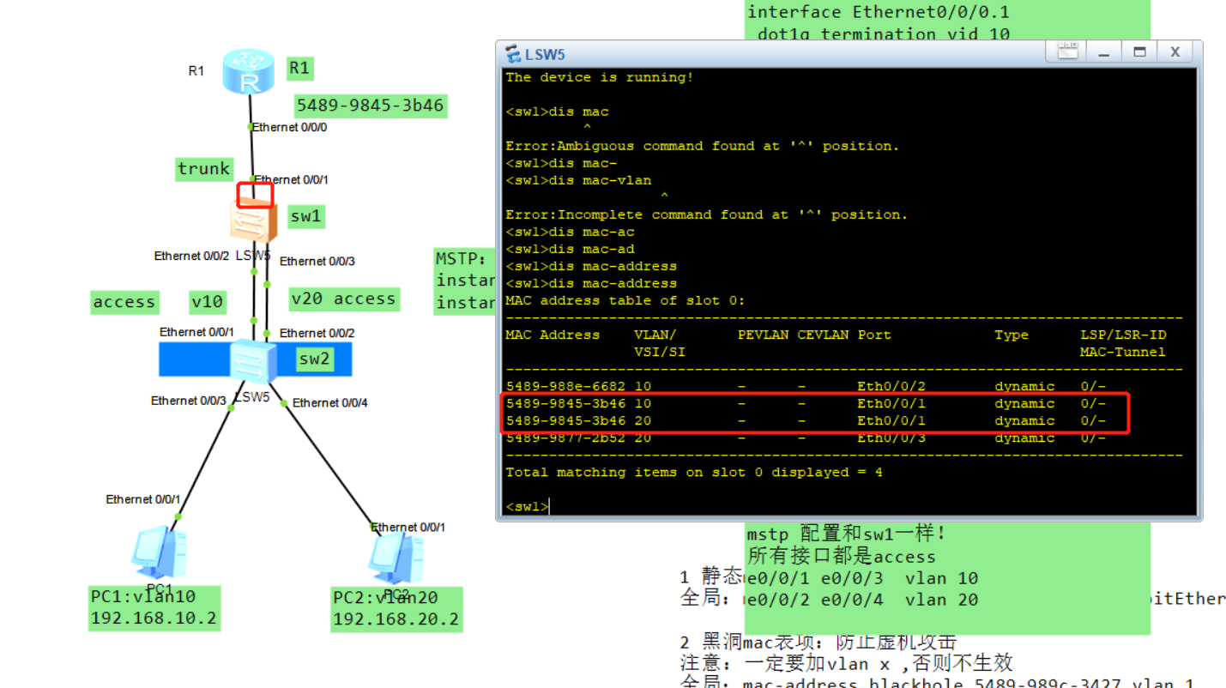Image resolution: width=1226 pixels, height=688 pixels.
Task: Click the LSW5 window title icon
Action: [x=514, y=54]
